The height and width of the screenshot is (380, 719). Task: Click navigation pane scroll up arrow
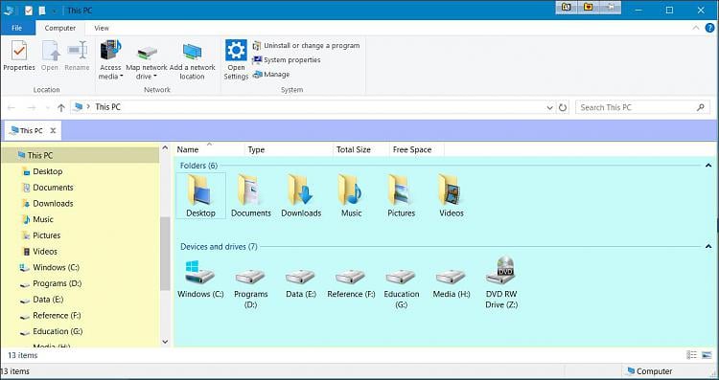coord(165,148)
